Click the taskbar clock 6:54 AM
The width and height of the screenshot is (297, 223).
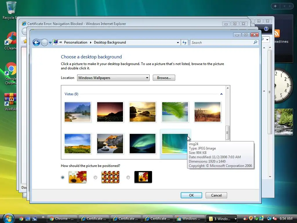coord(286,218)
